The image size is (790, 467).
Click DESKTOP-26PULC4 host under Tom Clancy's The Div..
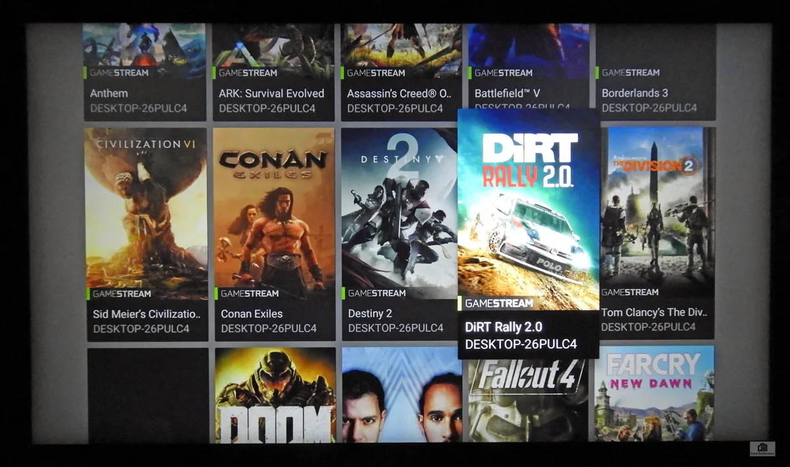(x=649, y=327)
